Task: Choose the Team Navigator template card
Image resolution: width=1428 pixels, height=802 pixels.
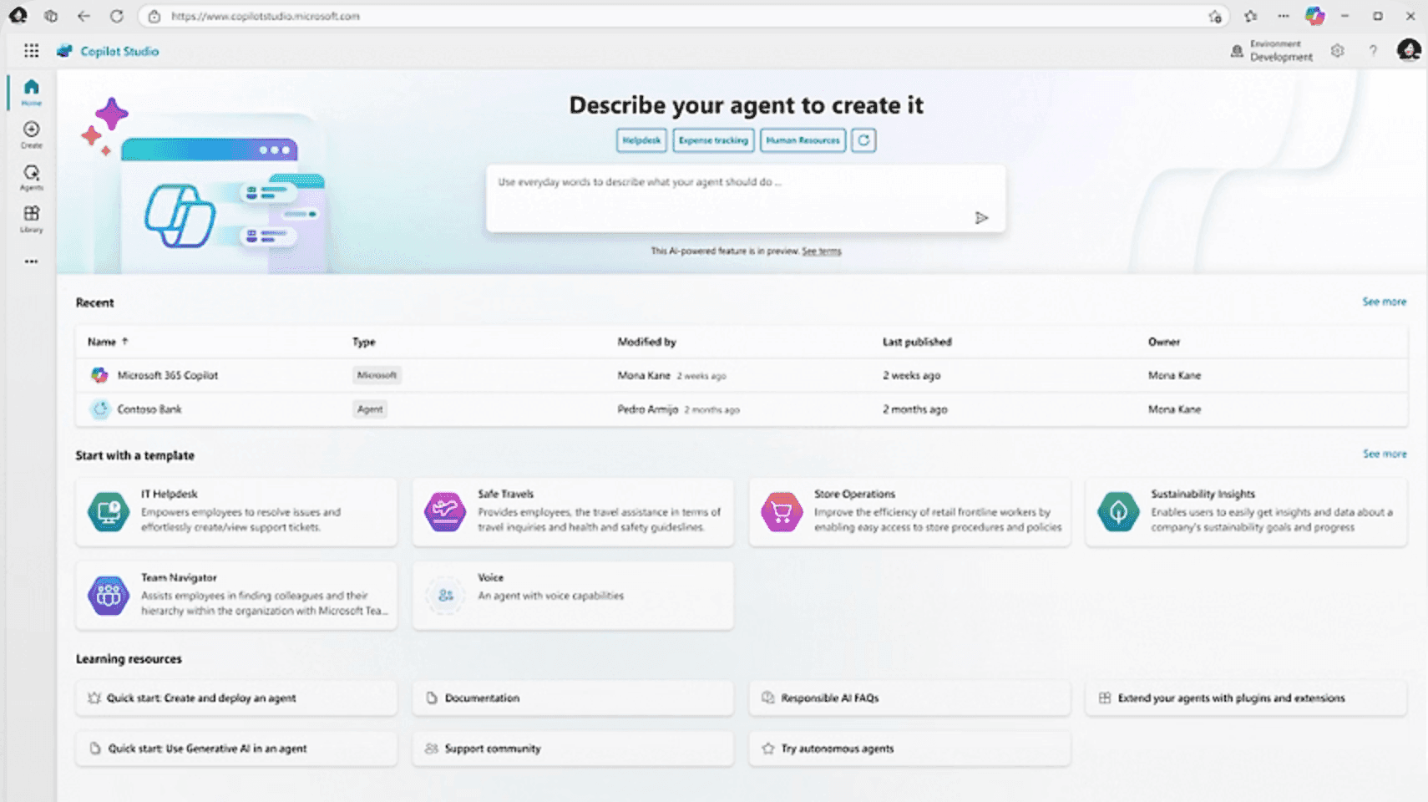Action: (x=236, y=595)
